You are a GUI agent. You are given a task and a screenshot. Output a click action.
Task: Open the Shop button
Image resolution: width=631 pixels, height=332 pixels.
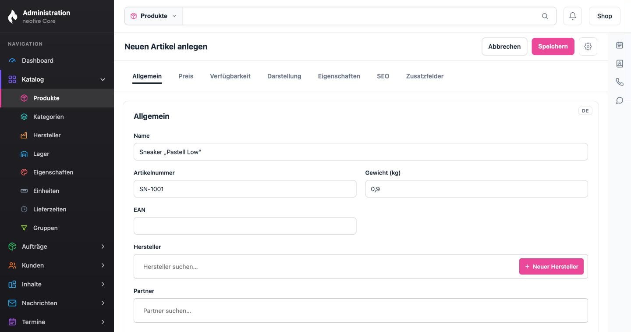[x=604, y=16]
